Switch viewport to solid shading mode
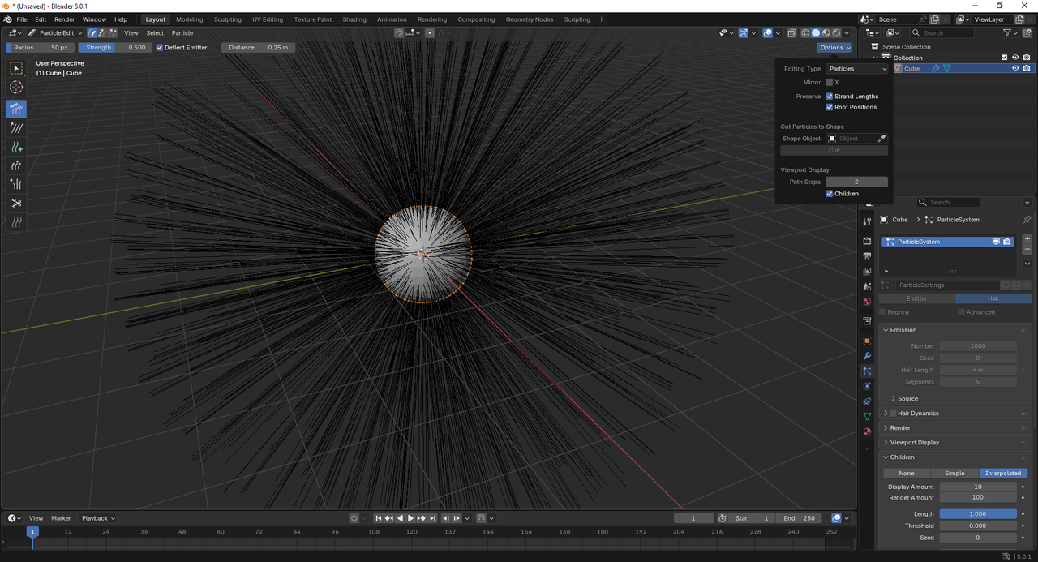The width and height of the screenshot is (1038, 562). (x=816, y=33)
